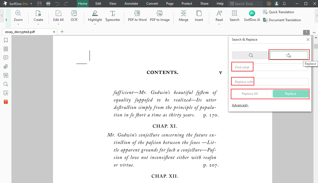Screen dimensions: 318x183
Task: Click inside the Find what field
Action: point(269,67)
